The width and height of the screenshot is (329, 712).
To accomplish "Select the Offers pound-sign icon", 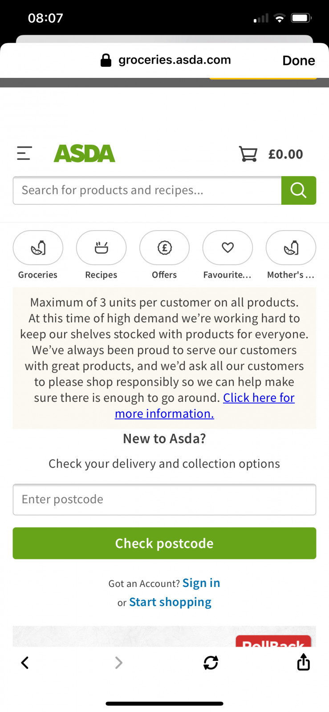I will coord(164,248).
